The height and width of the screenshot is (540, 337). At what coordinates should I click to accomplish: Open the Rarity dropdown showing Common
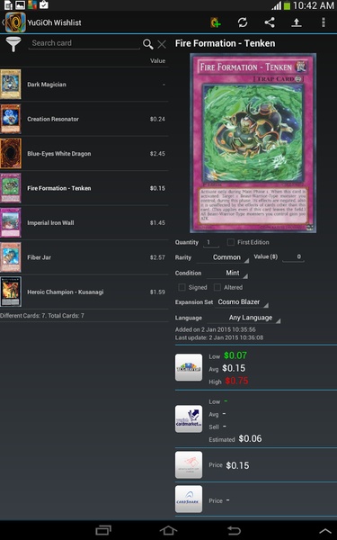tap(224, 257)
